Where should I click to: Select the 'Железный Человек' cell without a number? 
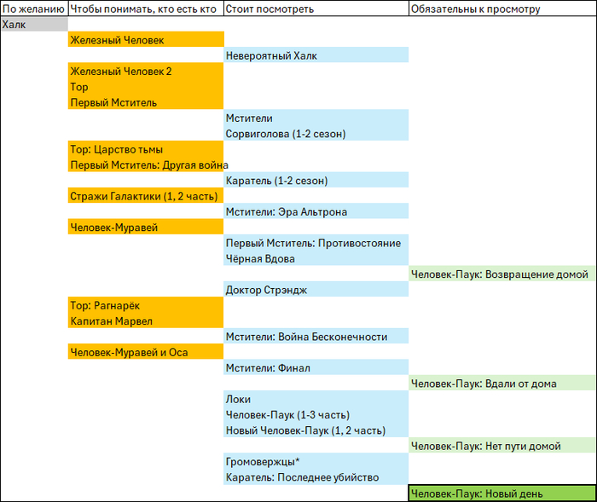pyautogui.click(x=146, y=39)
